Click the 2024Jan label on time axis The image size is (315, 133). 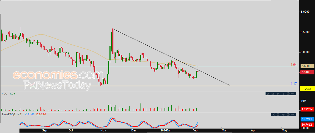pyautogui.click(x=166, y=131)
